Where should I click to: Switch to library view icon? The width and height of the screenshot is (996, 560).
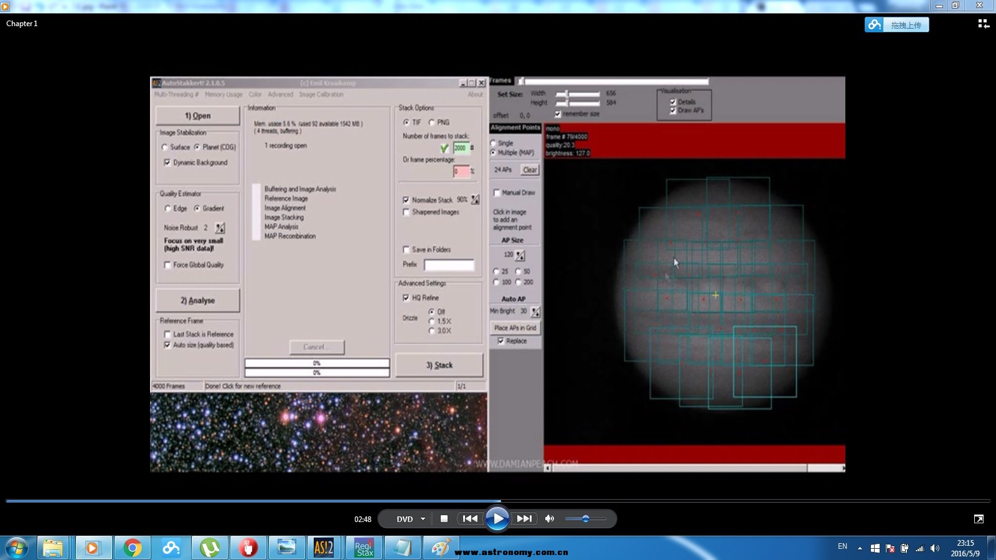tap(984, 24)
